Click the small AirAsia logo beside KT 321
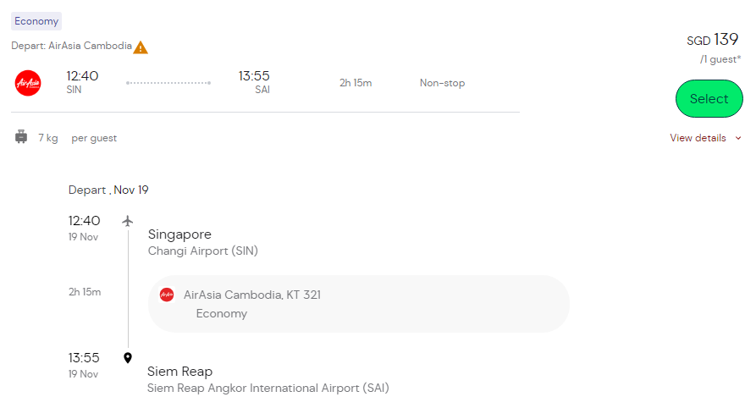This screenshot has width=756, height=408. point(167,295)
